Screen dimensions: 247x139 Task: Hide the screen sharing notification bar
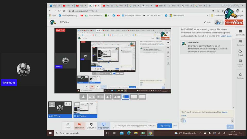[175, 126]
